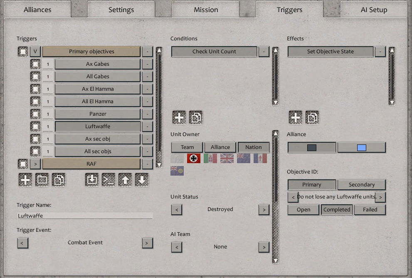Viewport: 412px width, 278px height.
Task: Click the Triggers list scrollbar
Action: coord(159,107)
